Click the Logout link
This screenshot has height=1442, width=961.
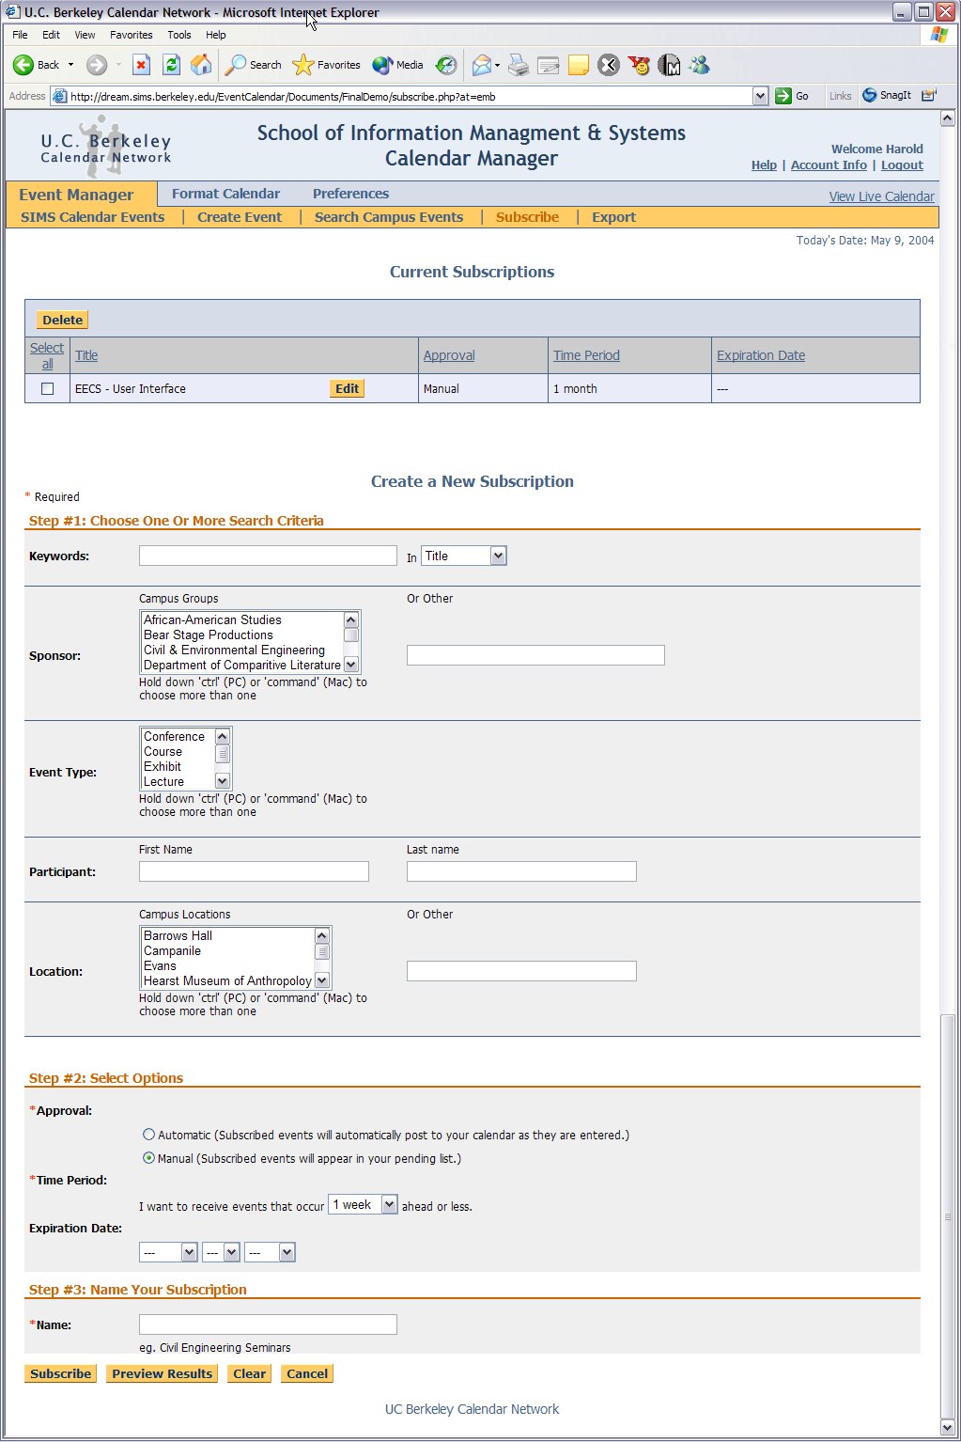tap(902, 165)
